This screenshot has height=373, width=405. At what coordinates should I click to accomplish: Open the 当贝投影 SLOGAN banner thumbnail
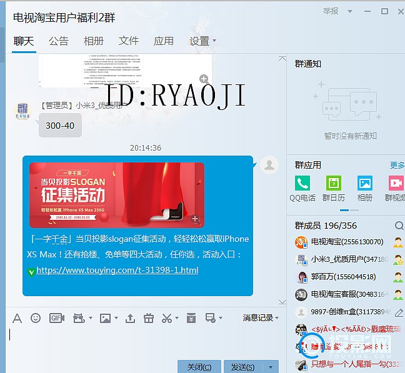coord(117,195)
